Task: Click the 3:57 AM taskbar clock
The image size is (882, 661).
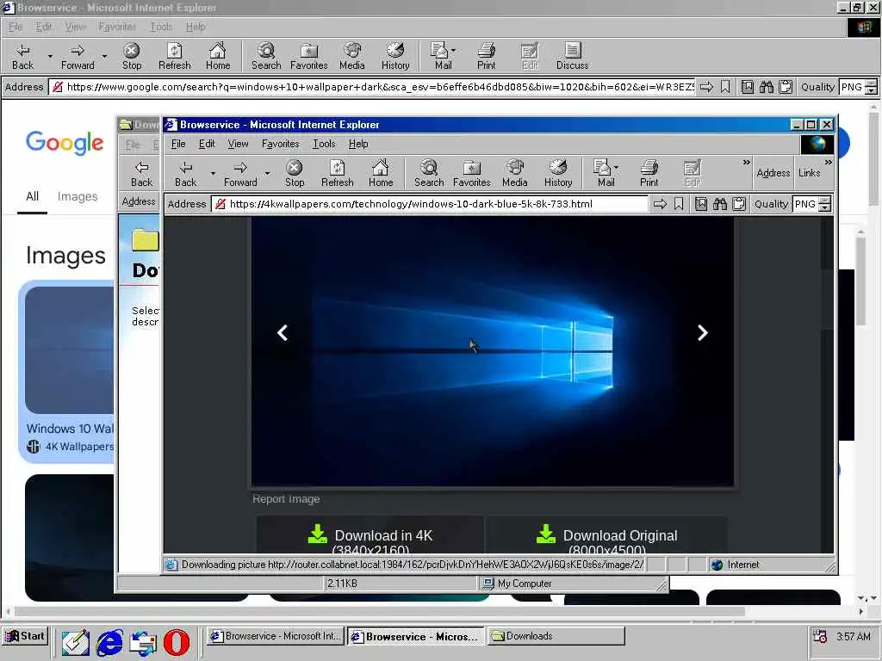Action: coord(853,636)
